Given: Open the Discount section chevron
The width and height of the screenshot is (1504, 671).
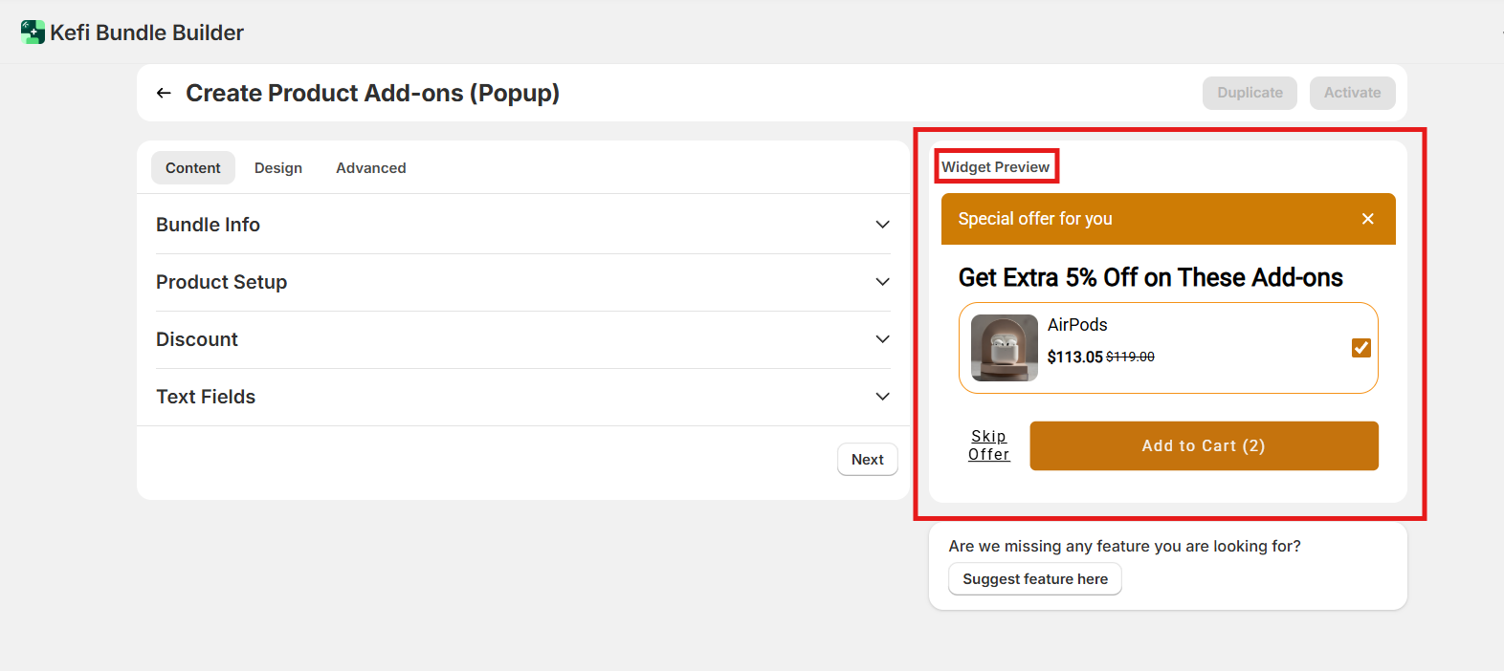Looking at the screenshot, I should [882, 339].
